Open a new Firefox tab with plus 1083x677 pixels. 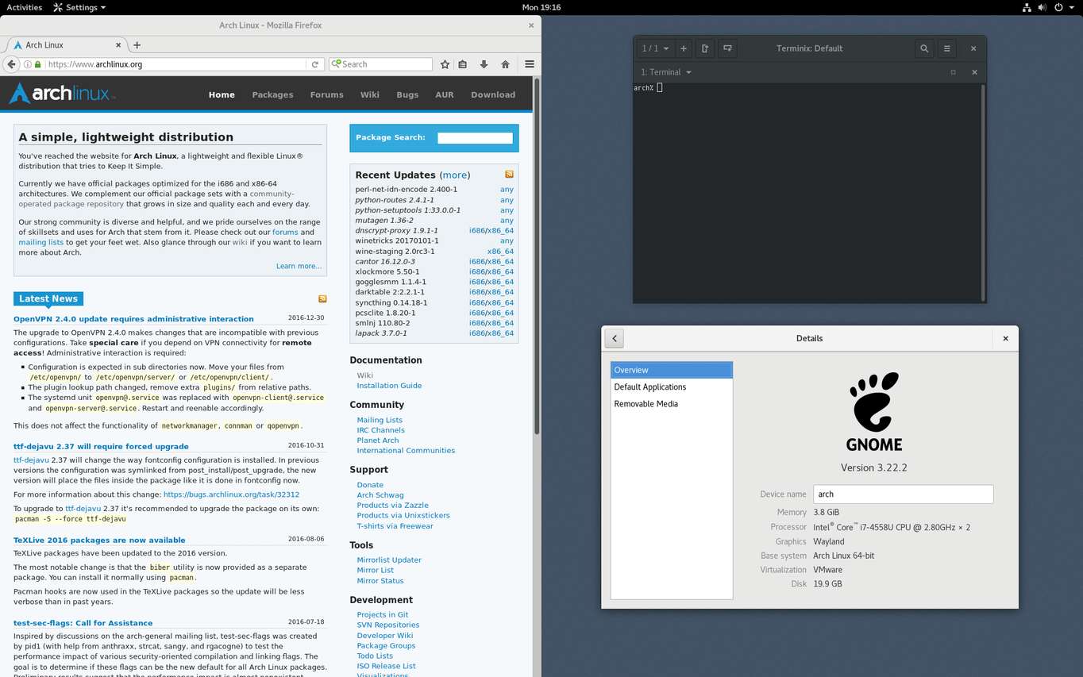click(x=137, y=45)
